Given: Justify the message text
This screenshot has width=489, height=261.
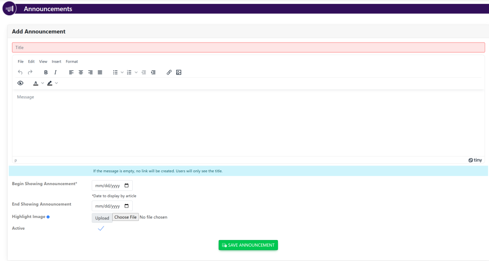Looking at the screenshot, I should [x=100, y=73].
